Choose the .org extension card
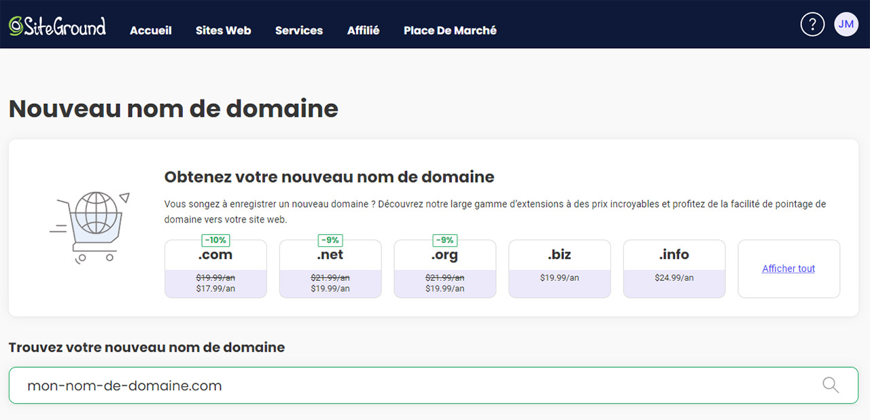The image size is (870, 420). coord(445,269)
